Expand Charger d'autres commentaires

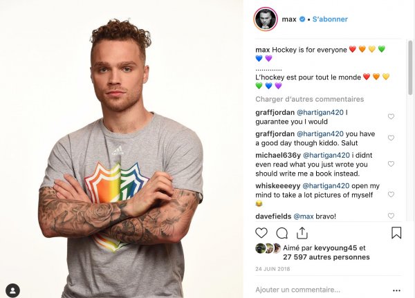point(310,100)
